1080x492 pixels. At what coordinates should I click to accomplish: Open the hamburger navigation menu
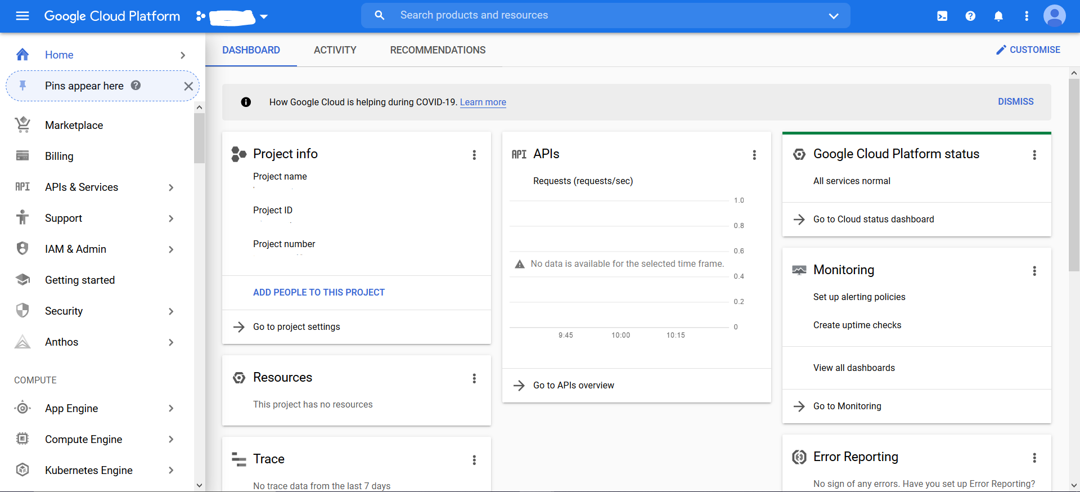pyautogui.click(x=22, y=16)
